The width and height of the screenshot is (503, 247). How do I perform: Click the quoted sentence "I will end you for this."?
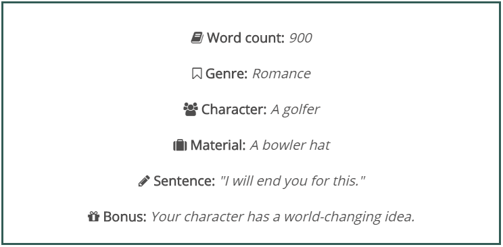[x=292, y=182]
